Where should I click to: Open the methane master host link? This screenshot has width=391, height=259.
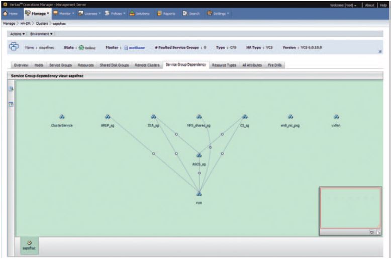[x=137, y=48]
